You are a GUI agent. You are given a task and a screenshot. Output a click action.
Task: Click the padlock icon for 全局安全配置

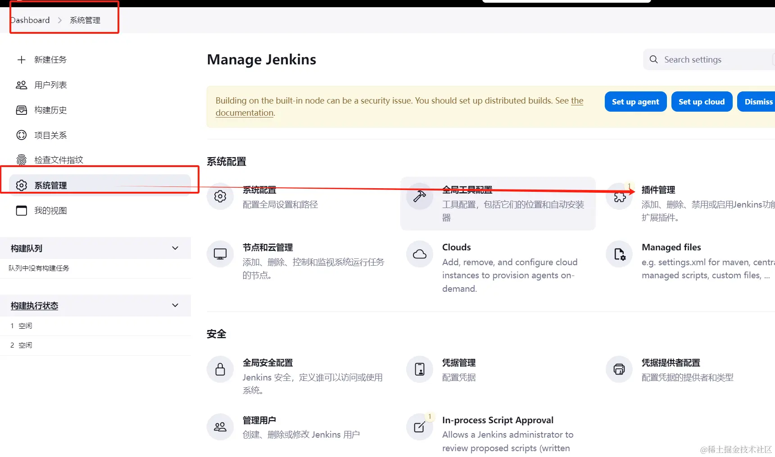coord(220,369)
